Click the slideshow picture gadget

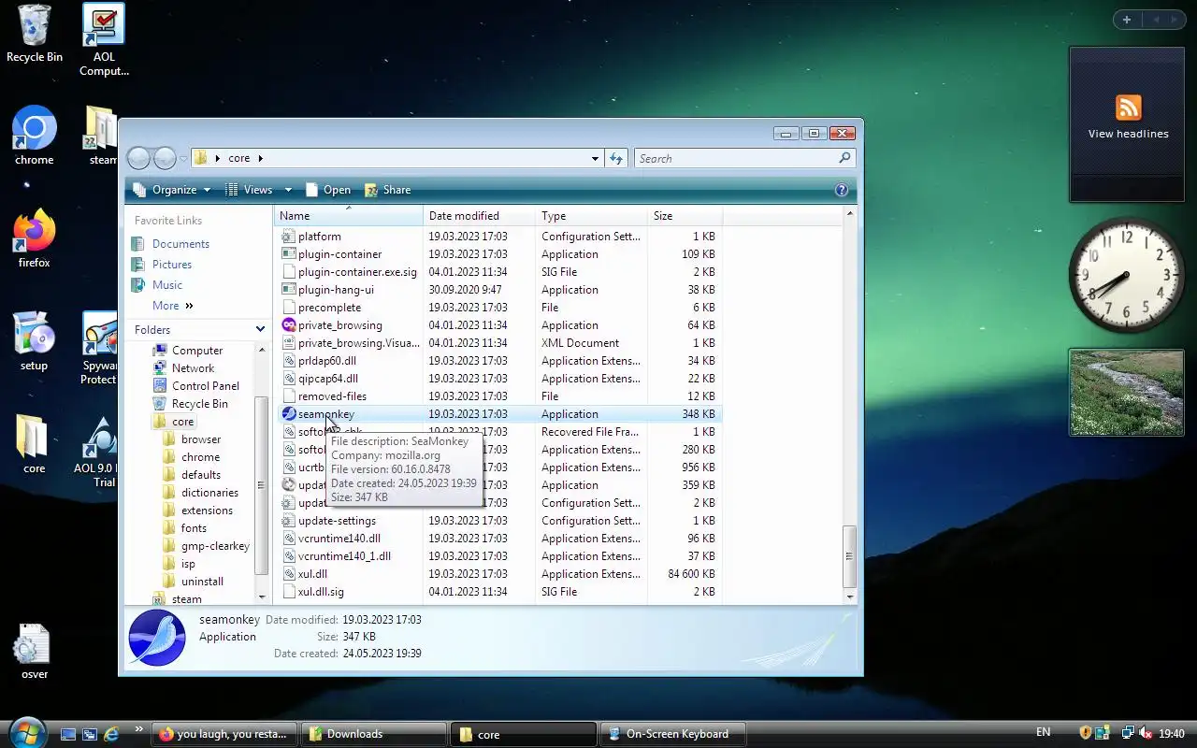1126,393
